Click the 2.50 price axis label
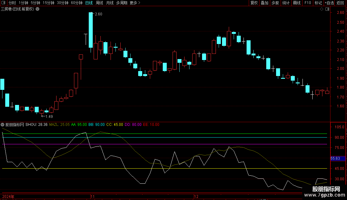Screen dimensions: 347x200 point(341,22)
